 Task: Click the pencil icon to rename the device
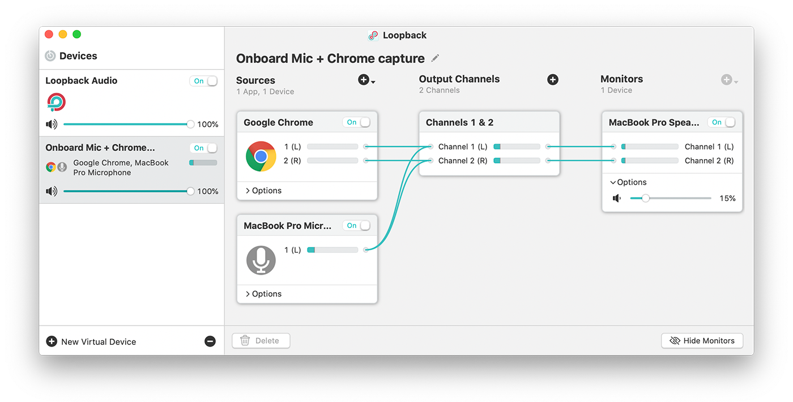point(435,58)
